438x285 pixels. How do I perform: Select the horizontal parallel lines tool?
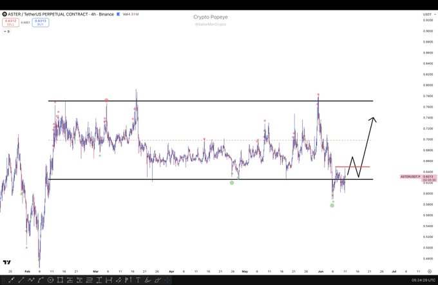[89, 280]
